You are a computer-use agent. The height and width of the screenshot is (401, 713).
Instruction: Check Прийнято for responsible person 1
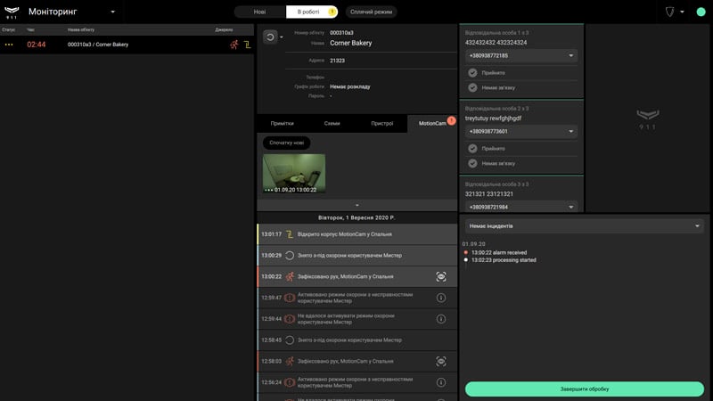[x=472, y=73]
